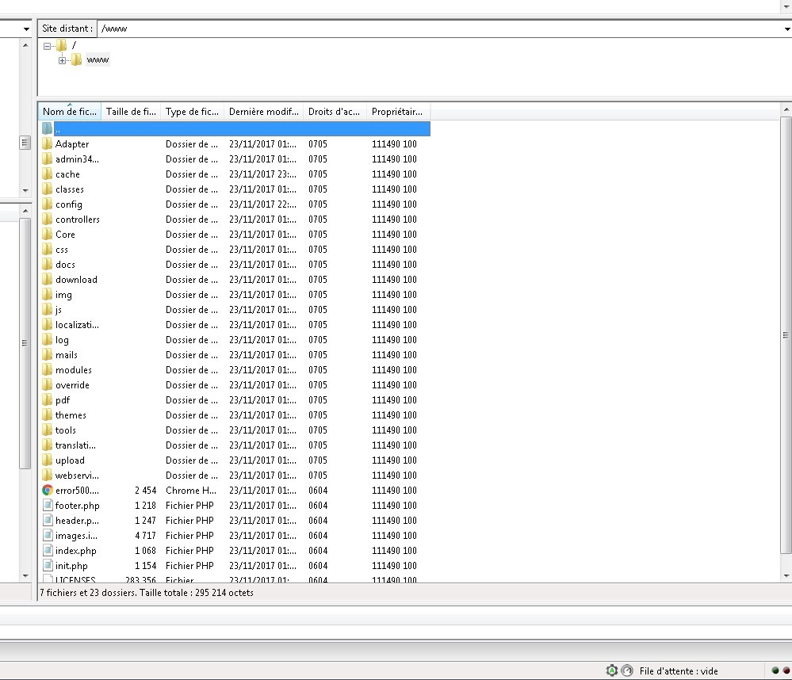Viewport: 792px width, 680px height.
Task: Collapse the root '/' tree node
Action: [48, 46]
